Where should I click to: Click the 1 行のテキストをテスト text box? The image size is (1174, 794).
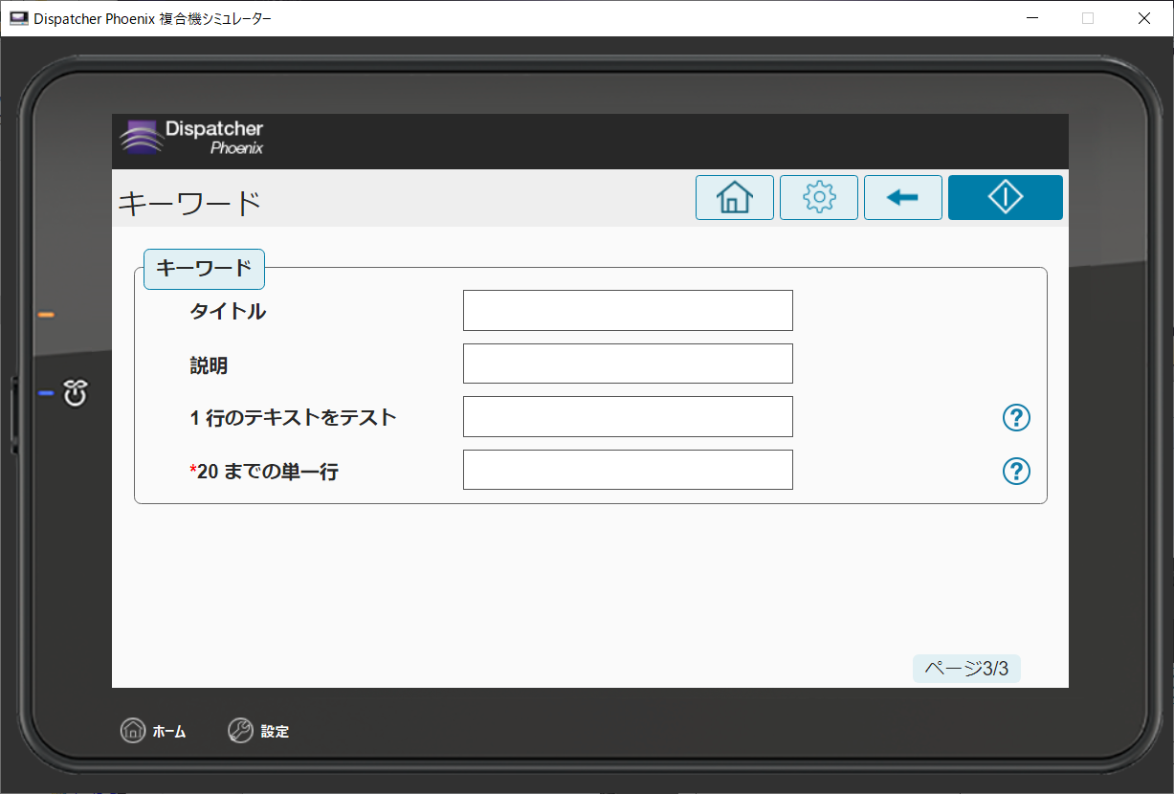pyautogui.click(x=628, y=417)
